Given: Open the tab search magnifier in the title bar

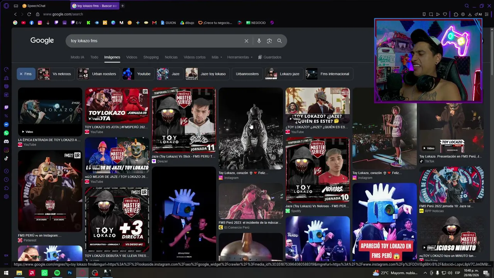Looking at the screenshot, I should [467, 6].
